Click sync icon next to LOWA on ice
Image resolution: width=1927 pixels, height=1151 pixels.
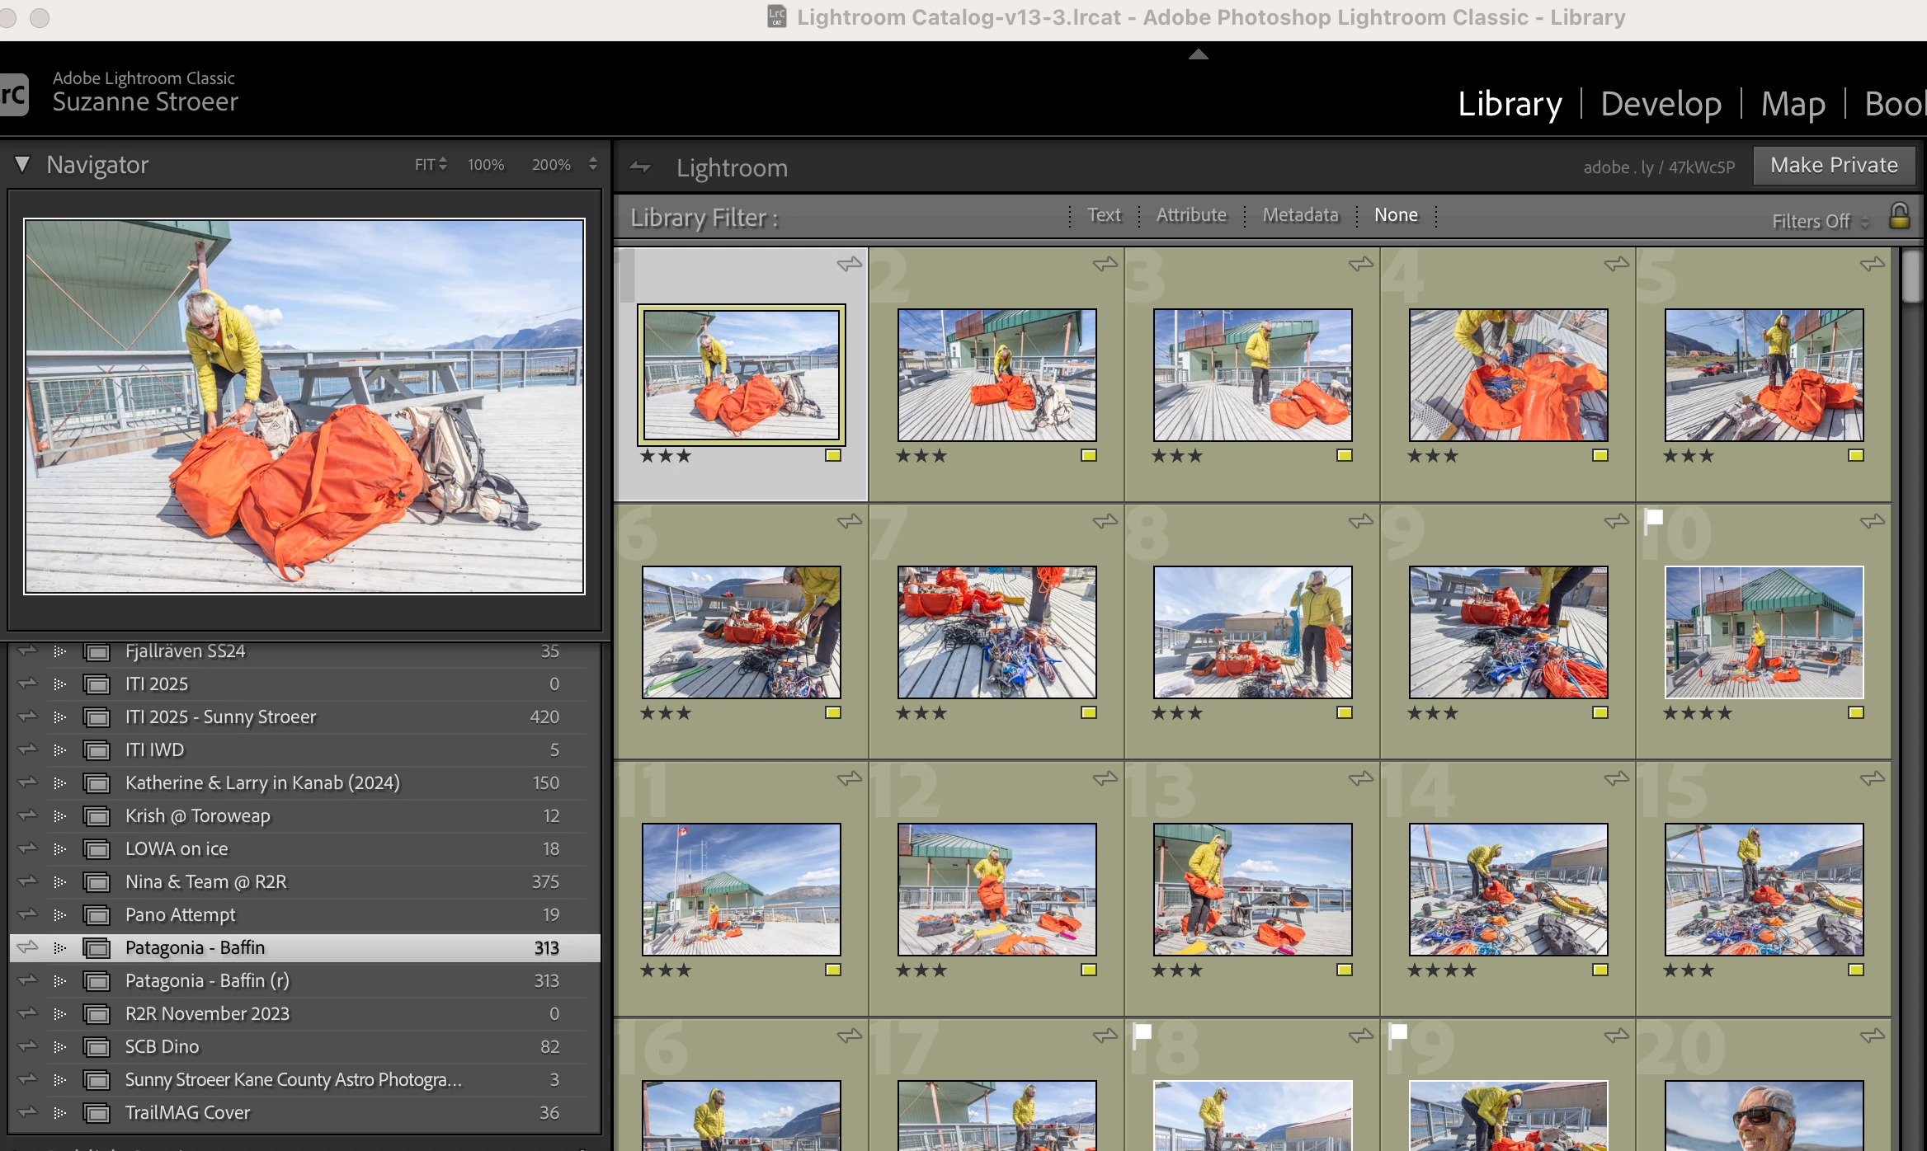[x=28, y=848]
